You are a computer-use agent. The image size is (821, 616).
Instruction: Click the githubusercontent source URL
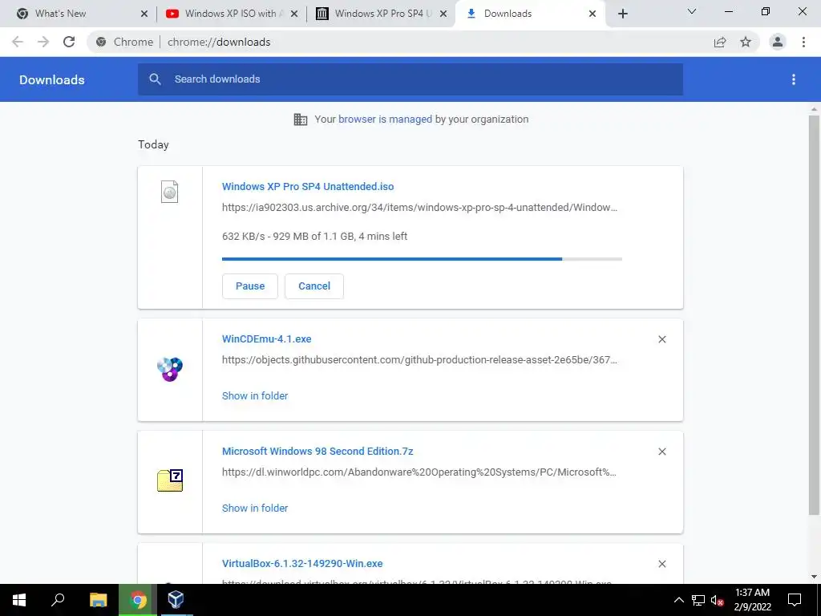tap(419, 360)
